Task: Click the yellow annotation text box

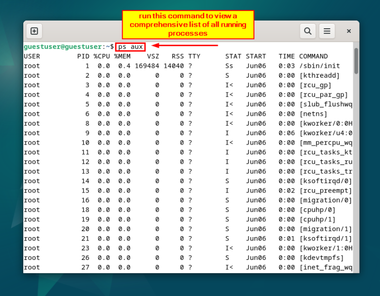Action: pyautogui.click(x=188, y=24)
